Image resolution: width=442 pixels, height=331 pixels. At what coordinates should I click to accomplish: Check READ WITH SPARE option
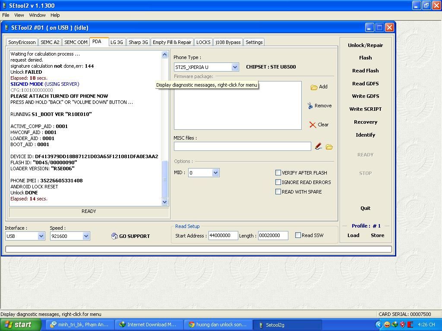[x=278, y=192]
